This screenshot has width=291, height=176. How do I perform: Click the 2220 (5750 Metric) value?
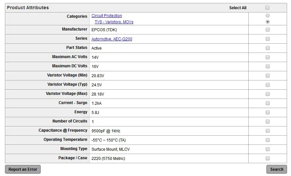(x=108, y=159)
